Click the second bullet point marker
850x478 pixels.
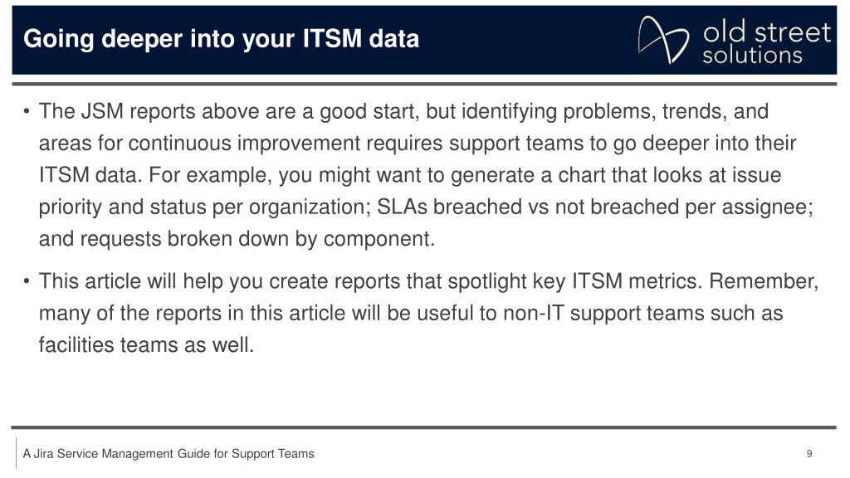(26, 282)
